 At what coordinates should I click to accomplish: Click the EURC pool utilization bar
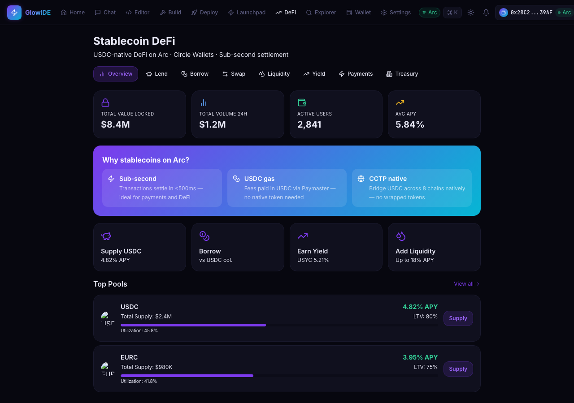(279, 376)
